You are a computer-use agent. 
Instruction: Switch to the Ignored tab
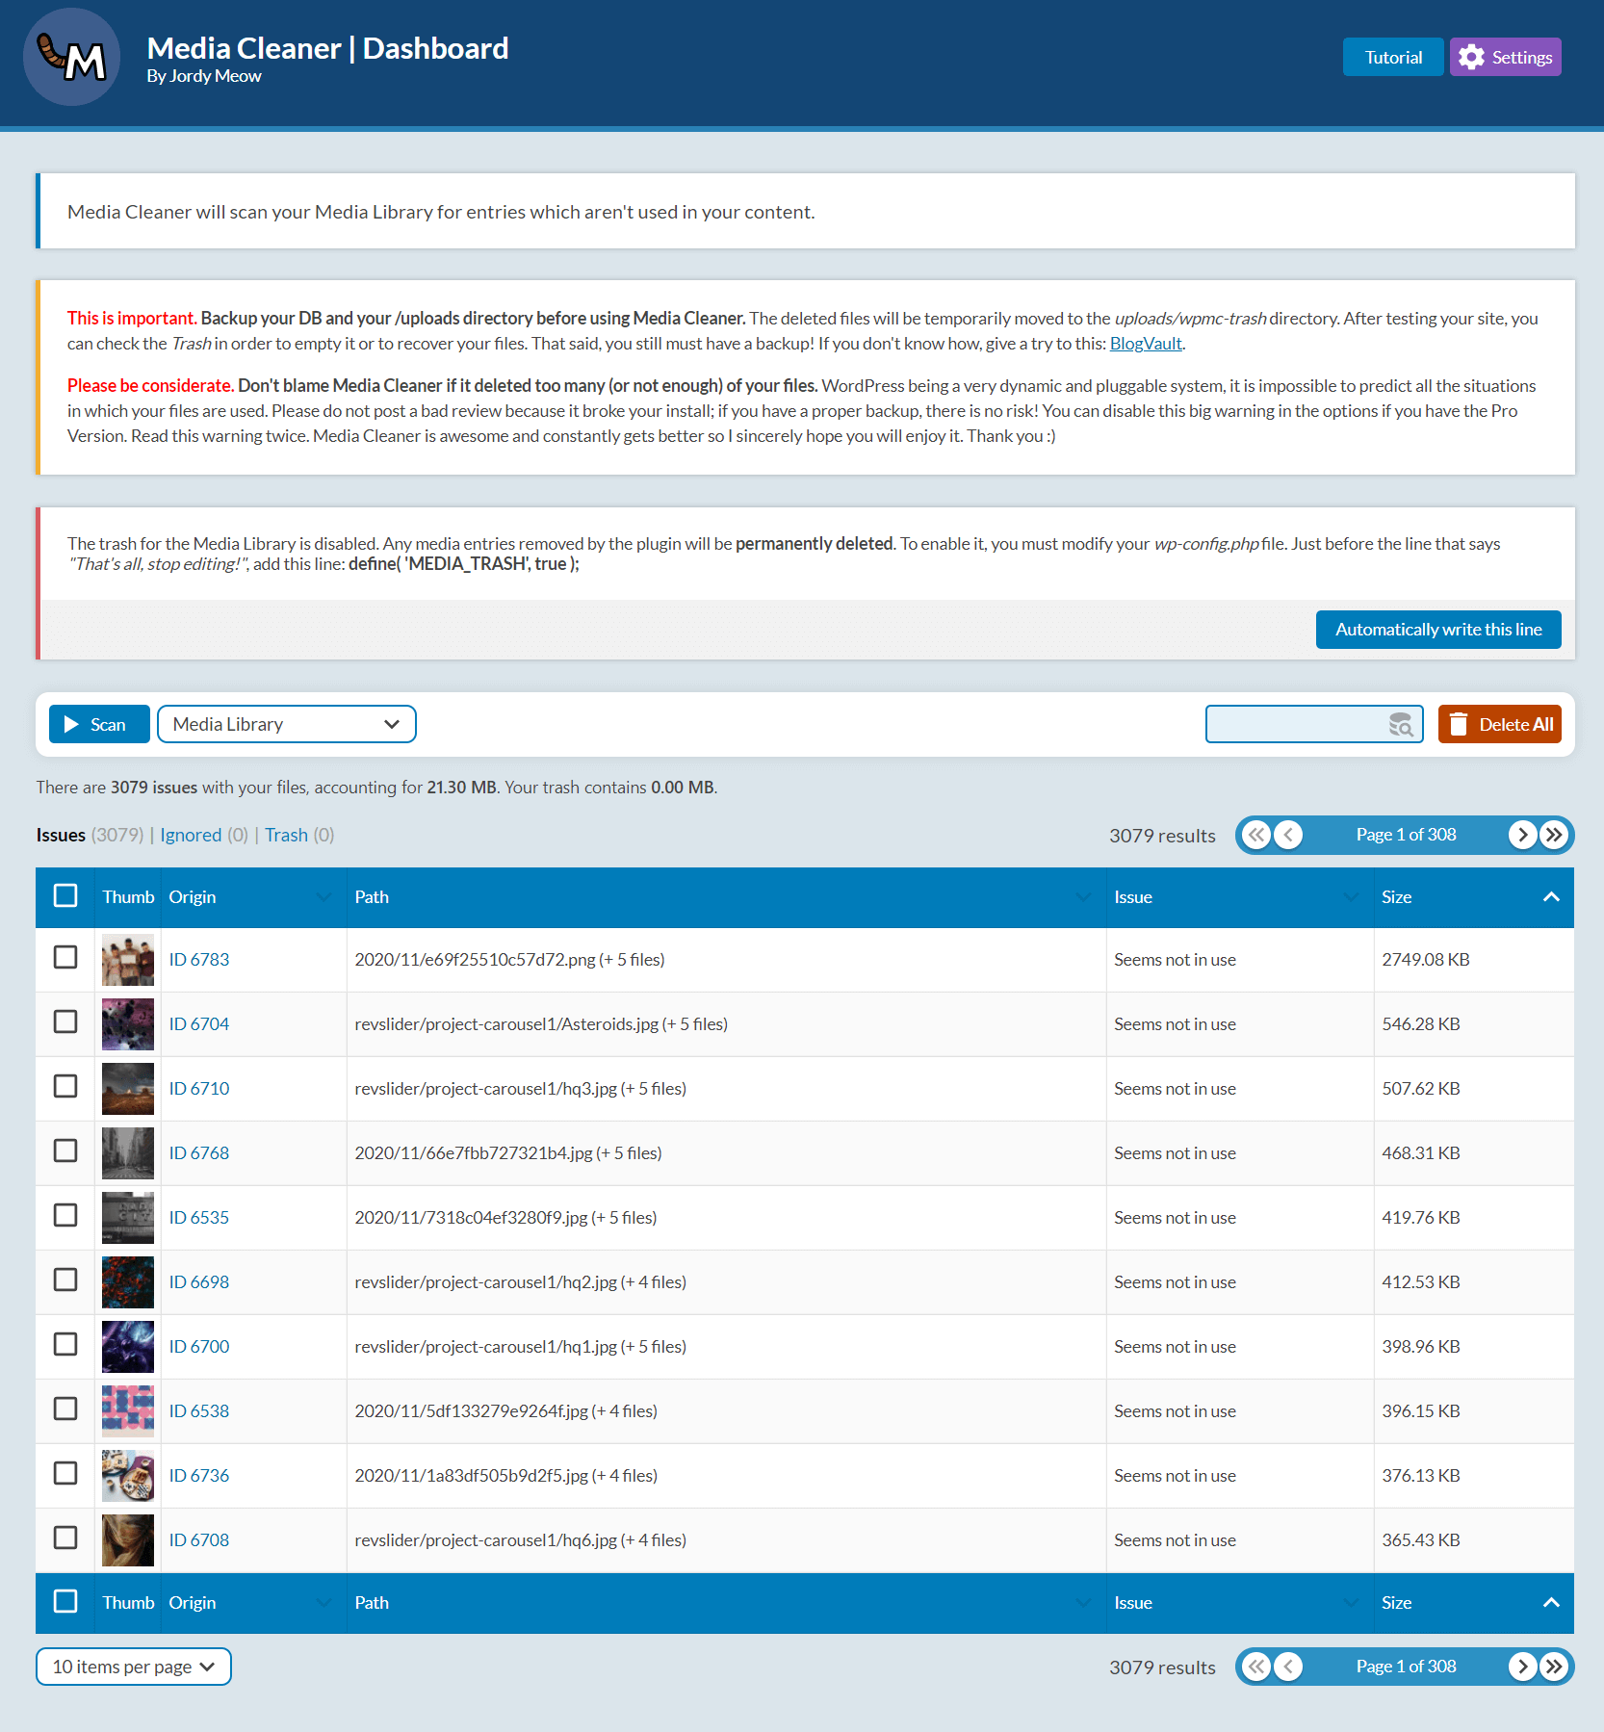click(x=191, y=835)
